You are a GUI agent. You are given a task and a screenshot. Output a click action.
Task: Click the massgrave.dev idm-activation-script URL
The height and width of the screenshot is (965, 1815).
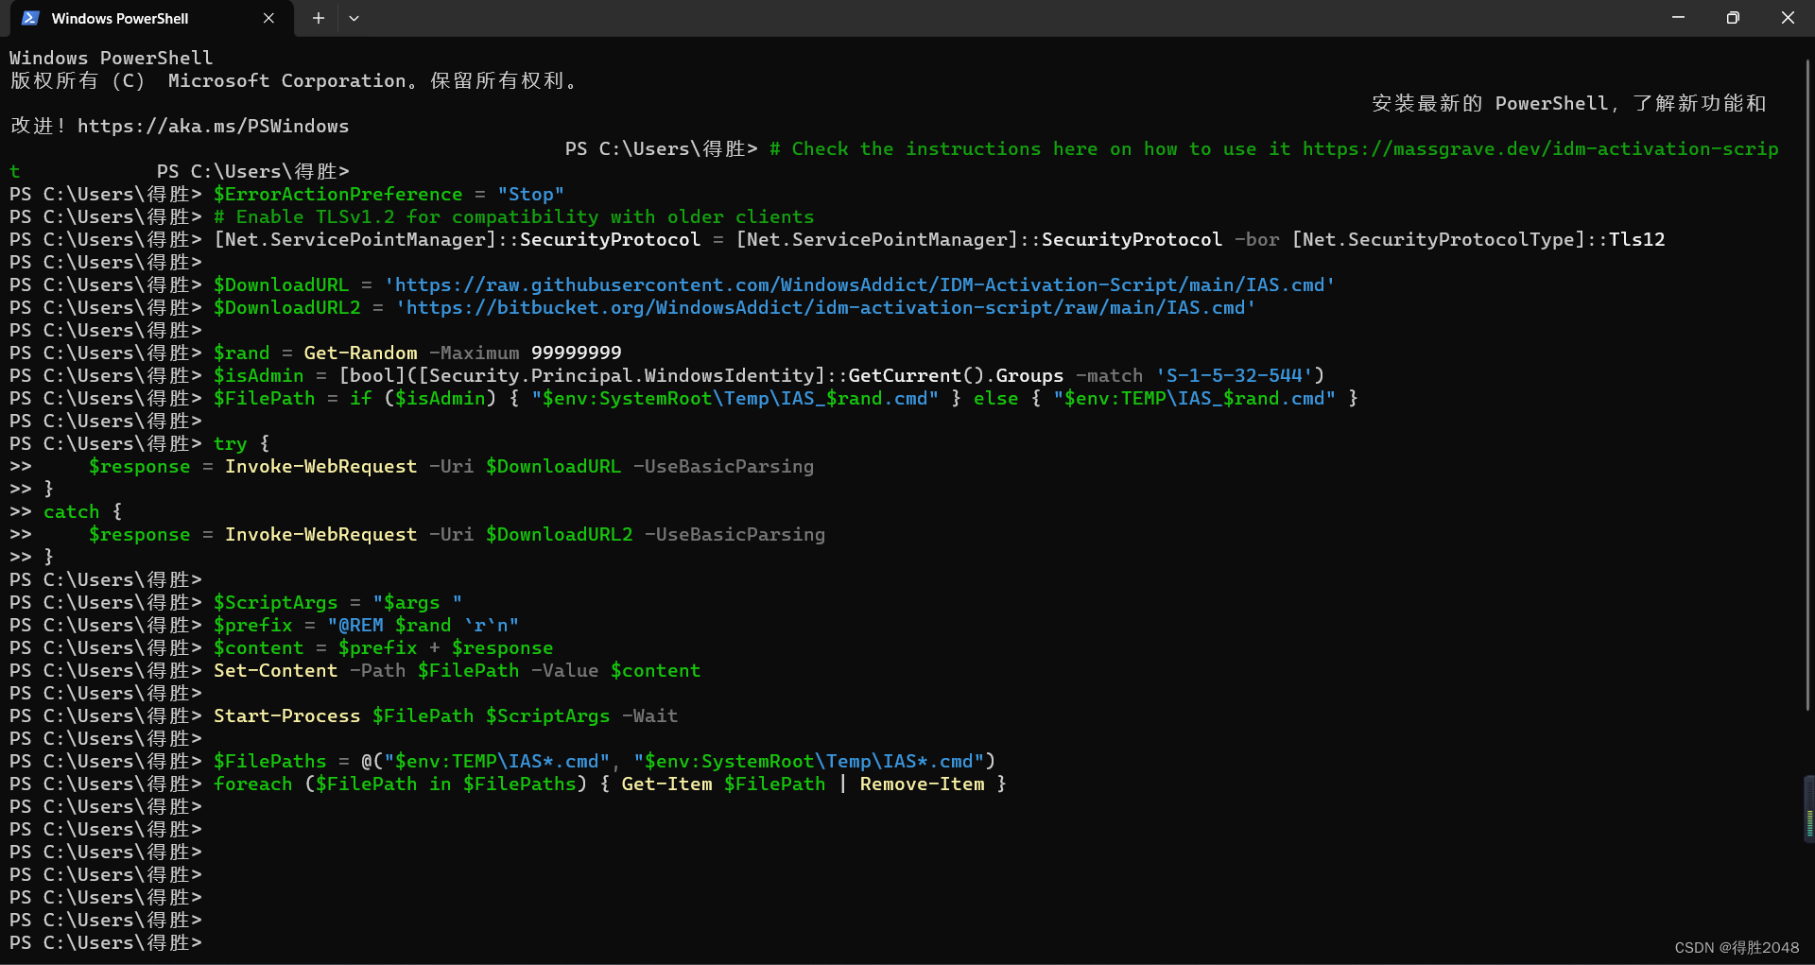(x=1541, y=148)
